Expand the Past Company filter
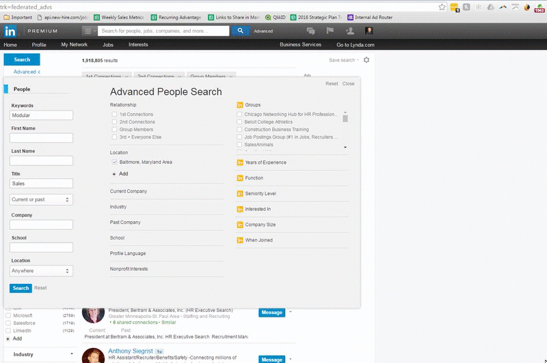547x363 pixels. 125,222
